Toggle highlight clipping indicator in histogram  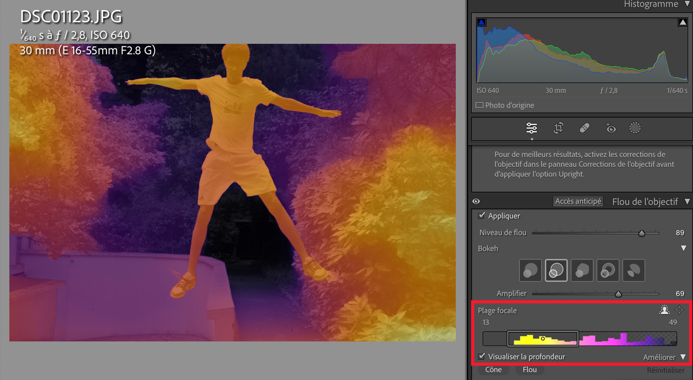pos(683,22)
